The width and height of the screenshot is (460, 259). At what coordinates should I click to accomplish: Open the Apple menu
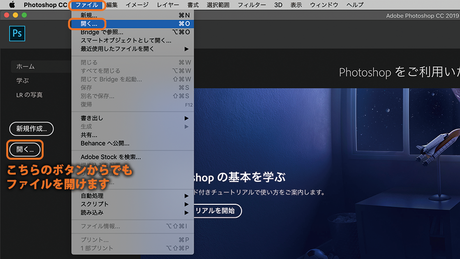click(x=11, y=5)
